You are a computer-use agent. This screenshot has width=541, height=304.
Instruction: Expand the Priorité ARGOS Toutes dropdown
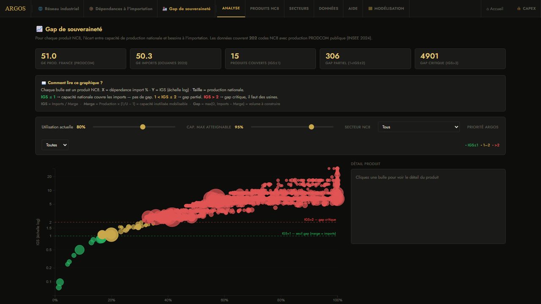(x=55, y=145)
